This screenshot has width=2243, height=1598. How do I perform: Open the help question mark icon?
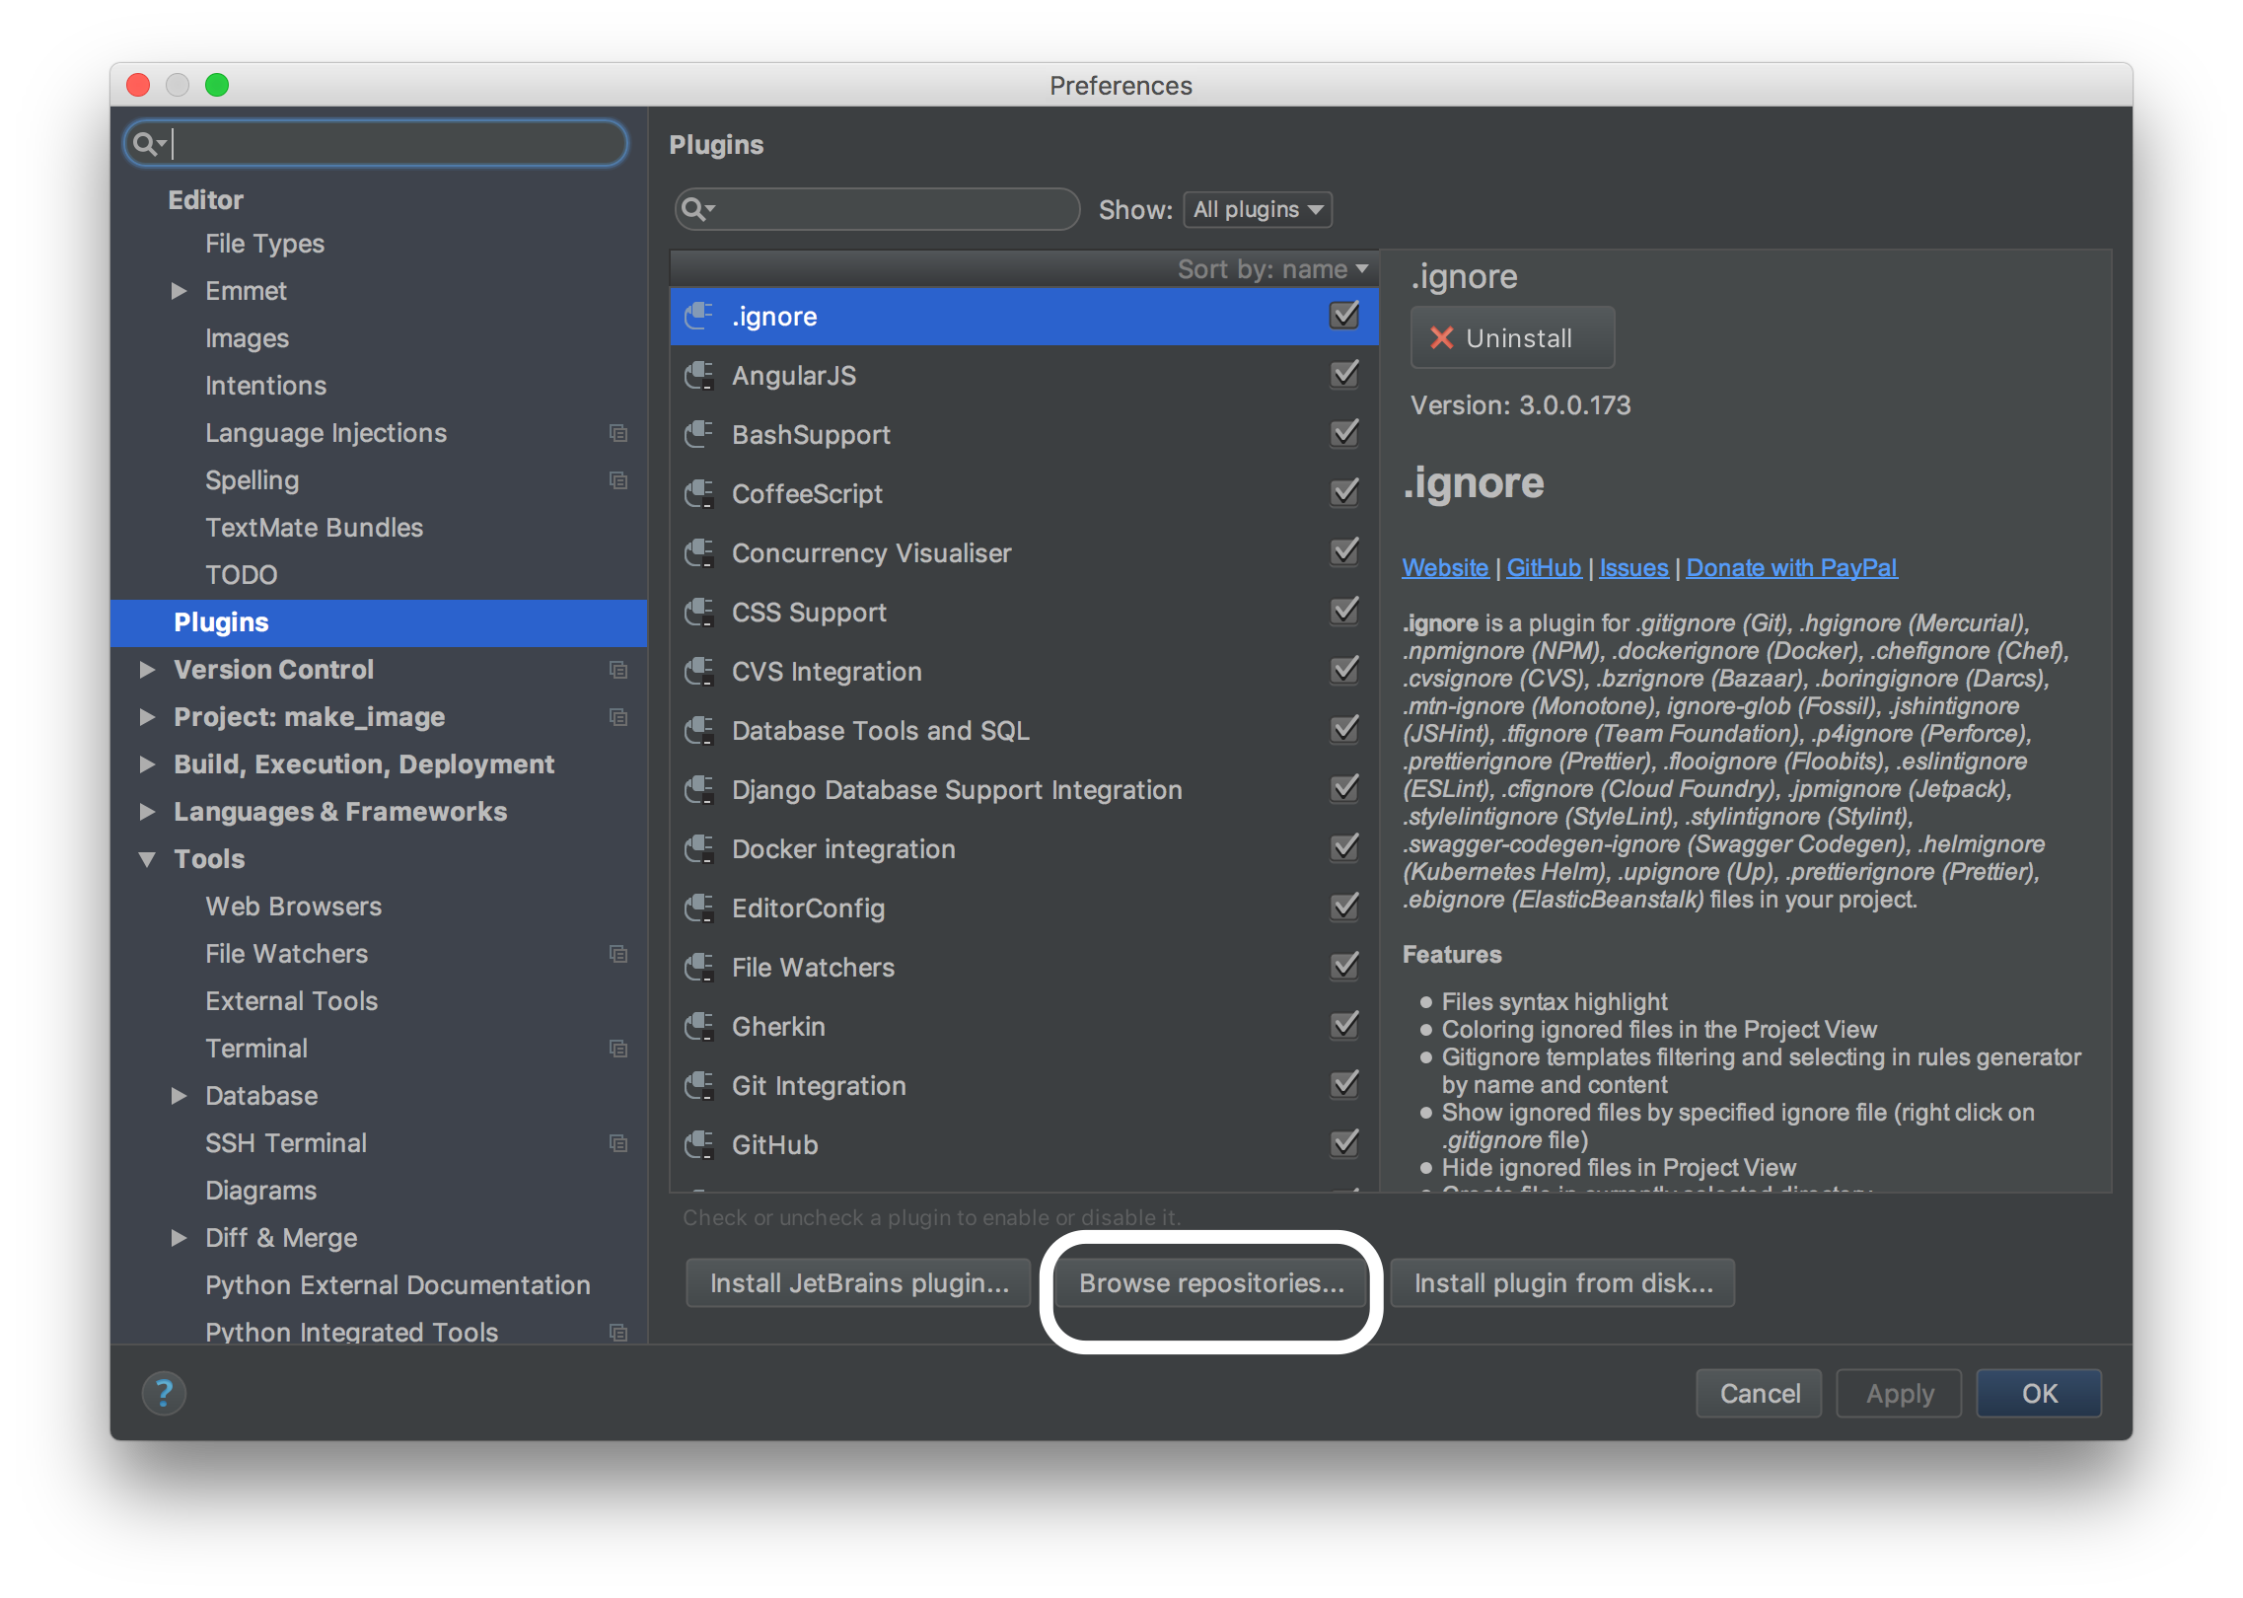click(x=164, y=1393)
